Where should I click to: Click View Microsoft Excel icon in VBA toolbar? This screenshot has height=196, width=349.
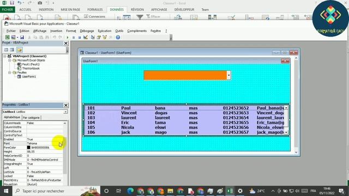pyautogui.click(x=7, y=38)
